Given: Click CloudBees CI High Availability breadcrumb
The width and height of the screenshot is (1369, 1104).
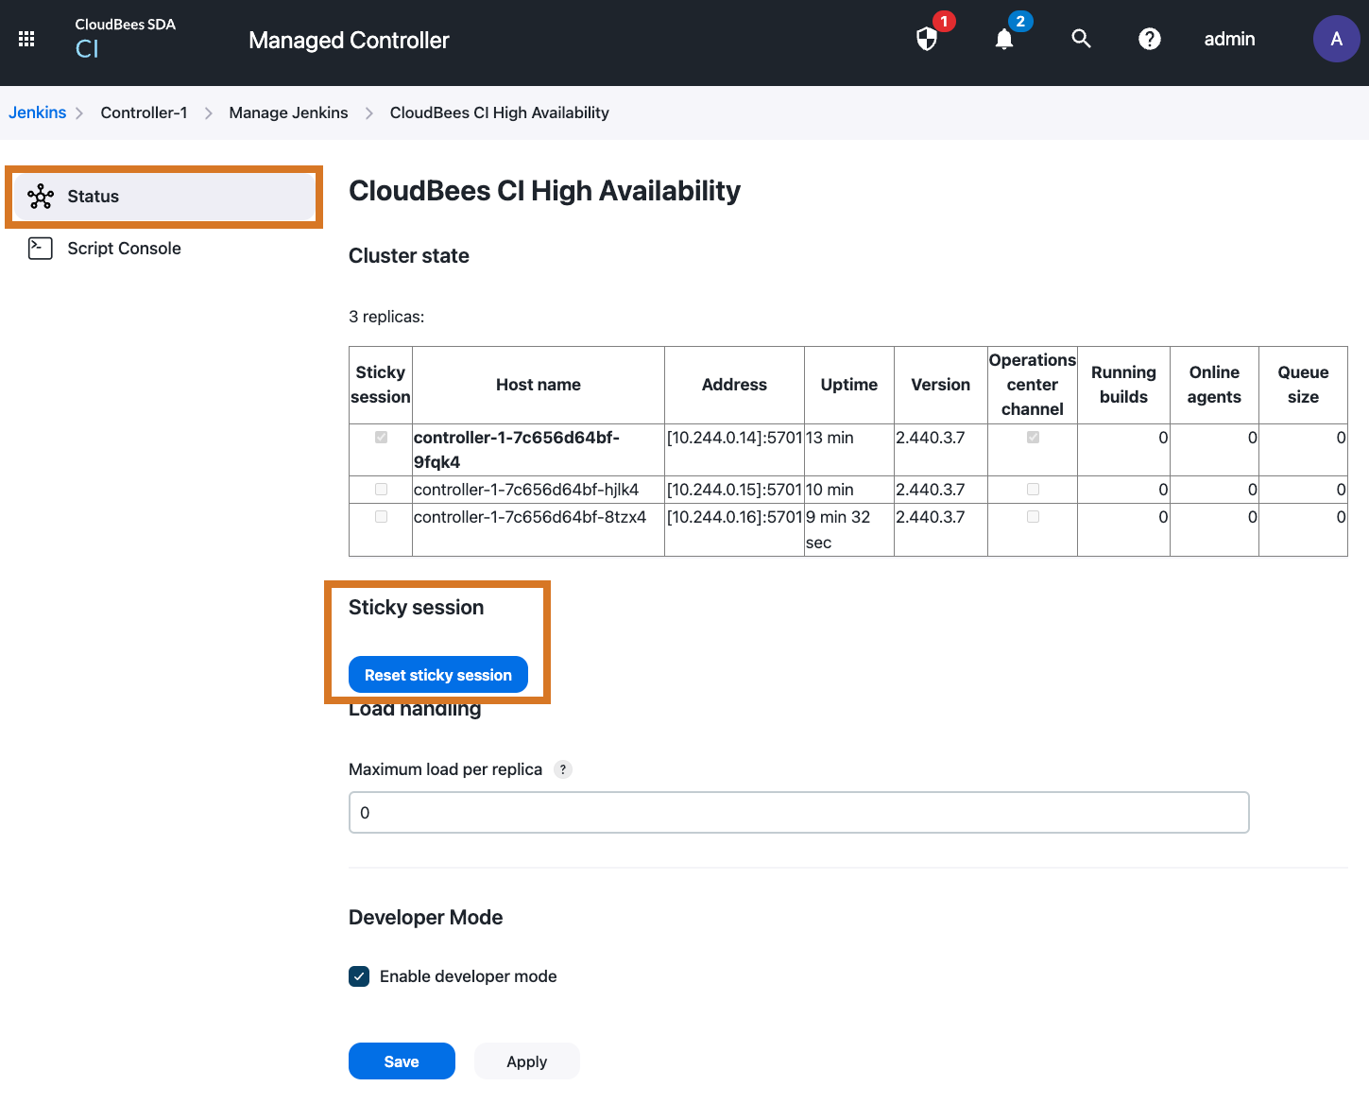Looking at the screenshot, I should click(499, 112).
